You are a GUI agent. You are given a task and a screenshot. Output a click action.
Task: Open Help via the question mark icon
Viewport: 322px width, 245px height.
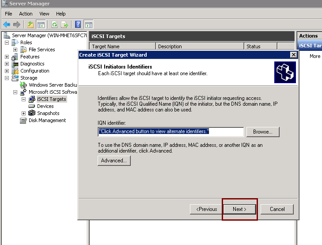point(78,25)
